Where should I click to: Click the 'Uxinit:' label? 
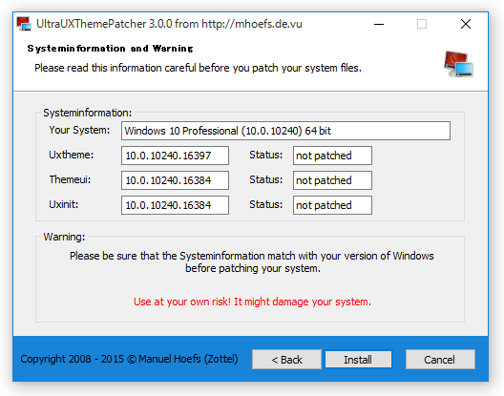[64, 204]
